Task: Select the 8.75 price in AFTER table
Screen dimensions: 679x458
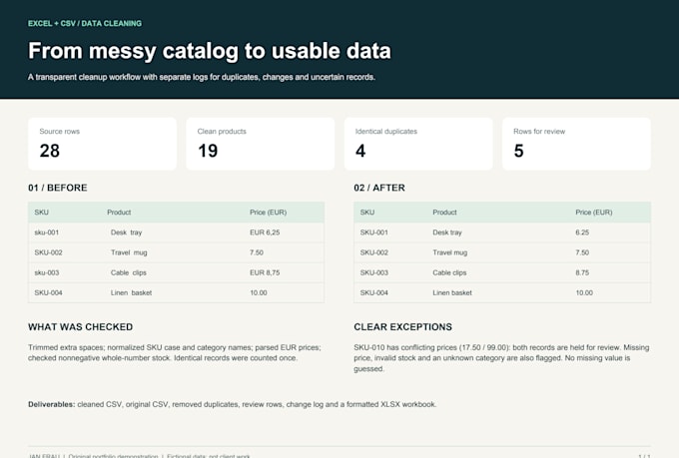Action: [582, 272]
